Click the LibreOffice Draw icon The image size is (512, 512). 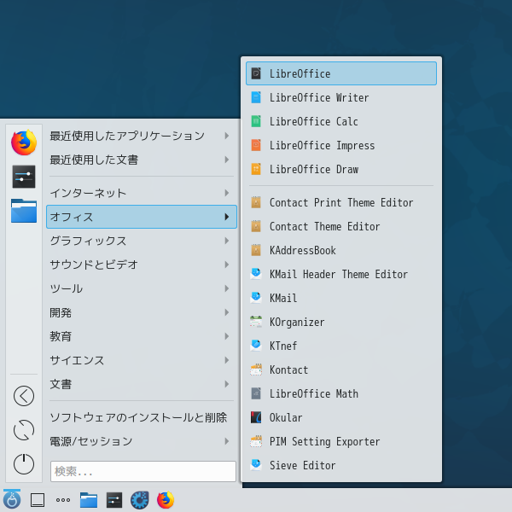[x=256, y=169]
